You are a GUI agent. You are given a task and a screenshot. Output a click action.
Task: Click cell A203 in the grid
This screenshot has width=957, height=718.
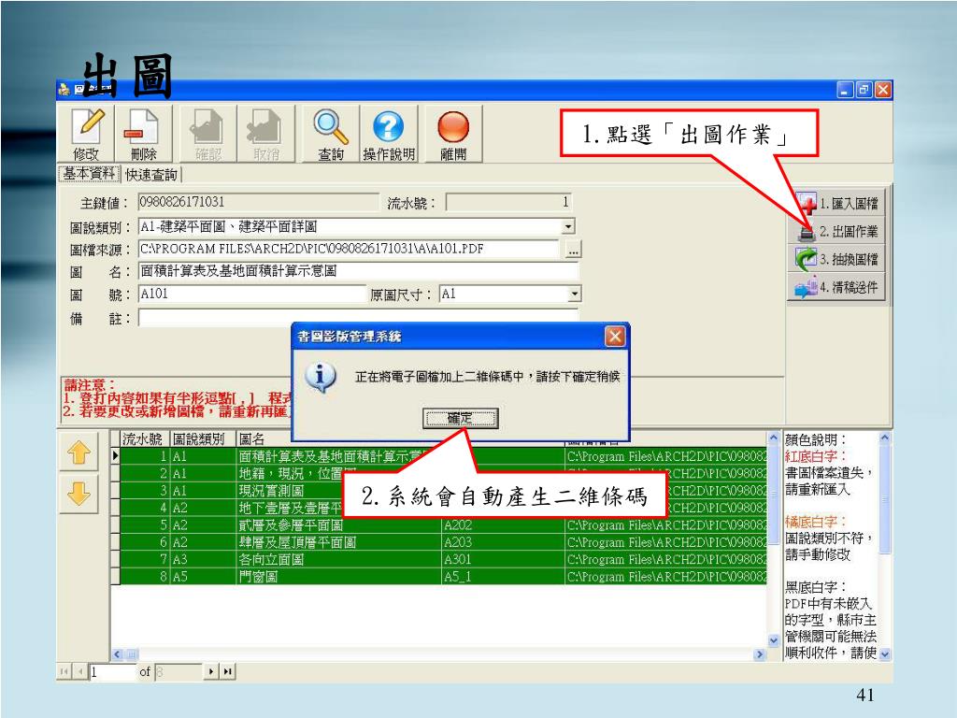click(x=503, y=542)
